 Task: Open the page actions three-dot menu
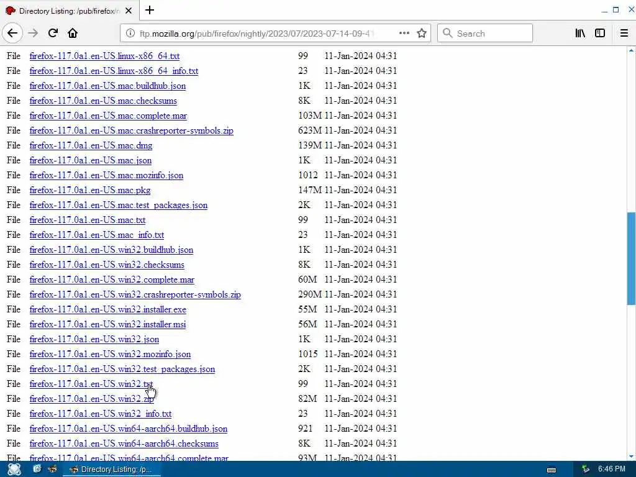click(x=404, y=34)
